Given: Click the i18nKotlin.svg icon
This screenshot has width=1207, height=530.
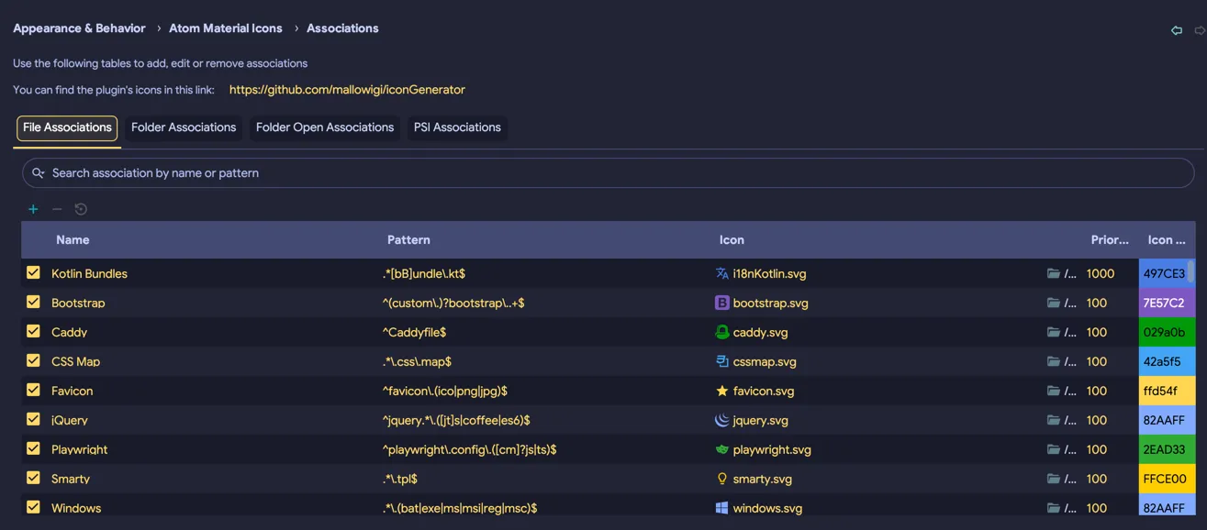Looking at the screenshot, I should pos(722,273).
